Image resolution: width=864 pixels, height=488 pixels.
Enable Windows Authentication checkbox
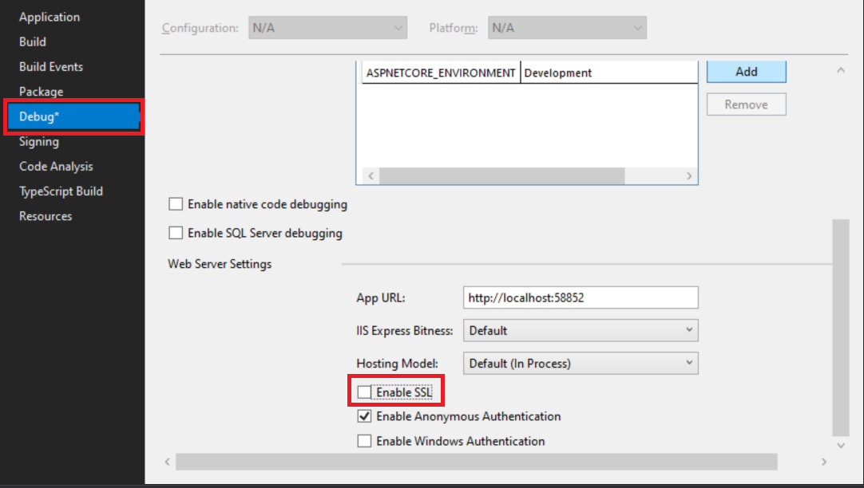pos(365,441)
